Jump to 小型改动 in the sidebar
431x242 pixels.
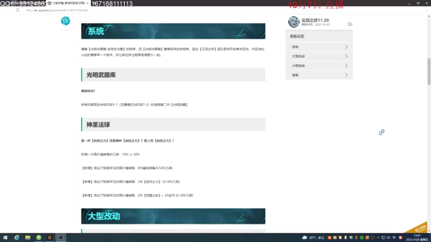[319, 66]
